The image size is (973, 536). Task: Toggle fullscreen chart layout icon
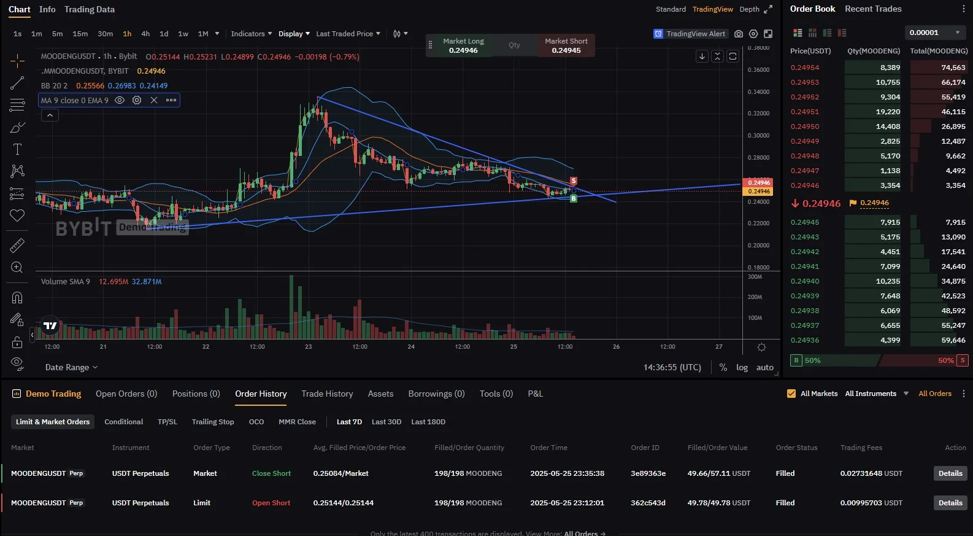point(768,34)
